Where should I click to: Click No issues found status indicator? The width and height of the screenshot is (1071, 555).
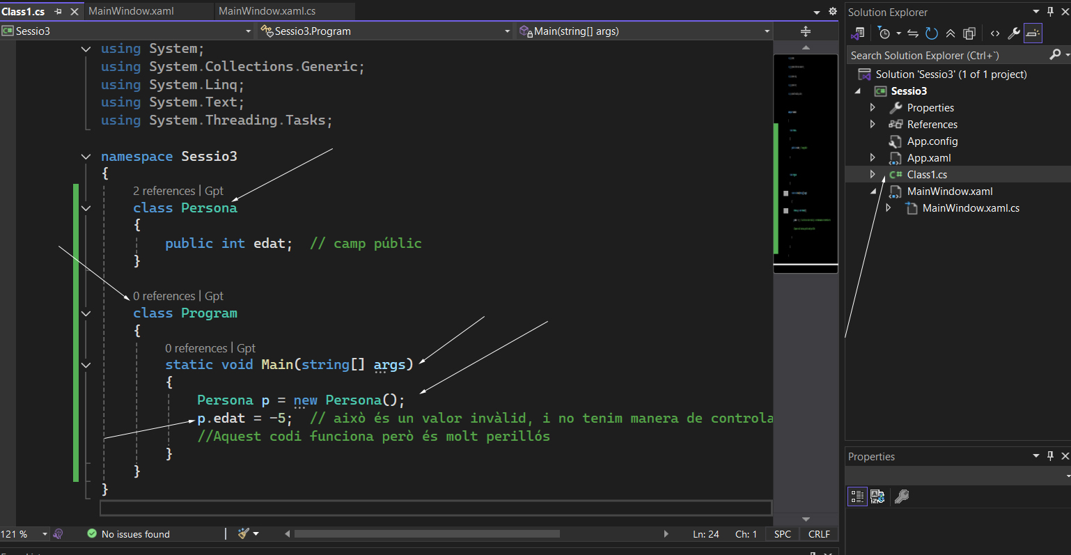pyautogui.click(x=129, y=534)
